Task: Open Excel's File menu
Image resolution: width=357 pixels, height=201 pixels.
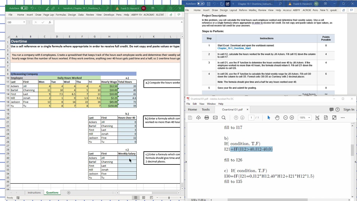Action: (x=10, y=15)
